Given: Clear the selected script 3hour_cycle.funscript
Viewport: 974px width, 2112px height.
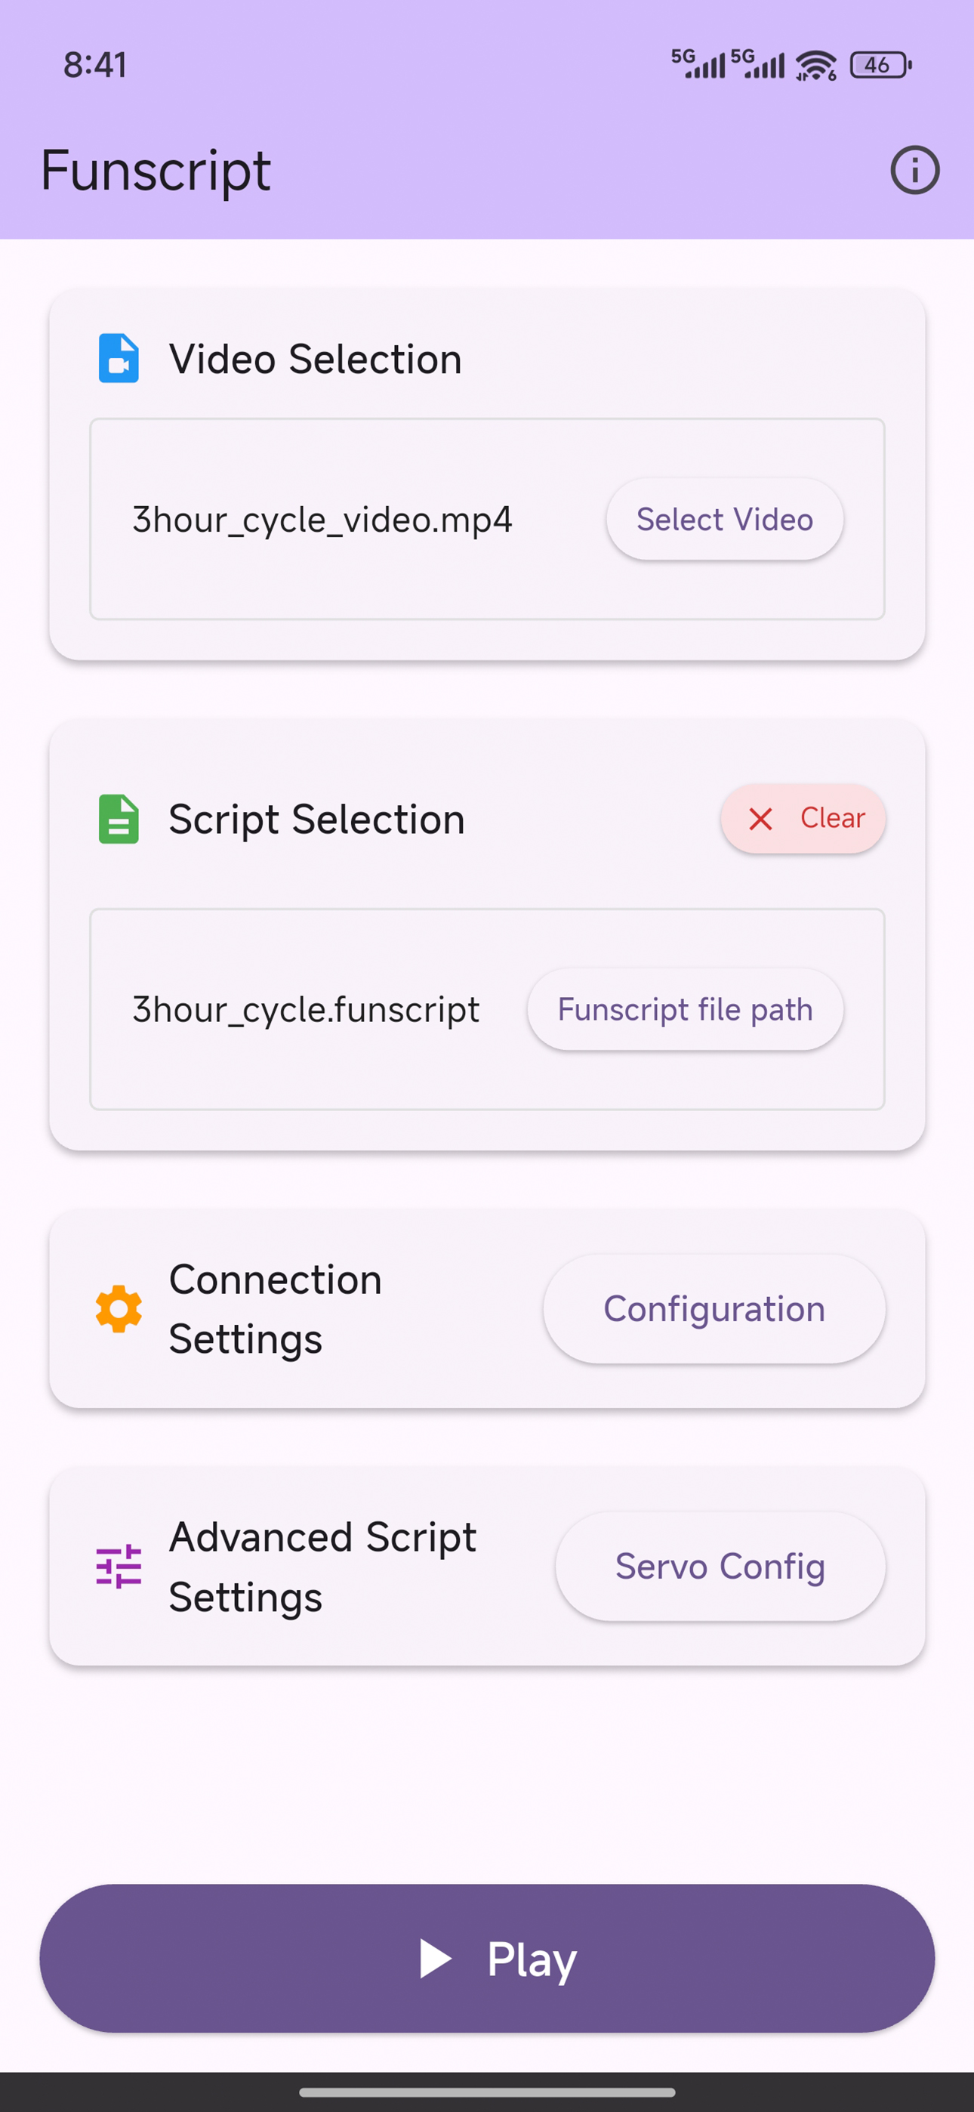Looking at the screenshot, I should coord(803,818).
